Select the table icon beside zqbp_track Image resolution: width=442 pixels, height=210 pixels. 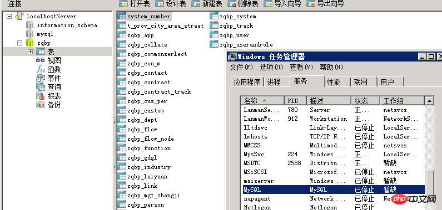[x=214, y=26]
